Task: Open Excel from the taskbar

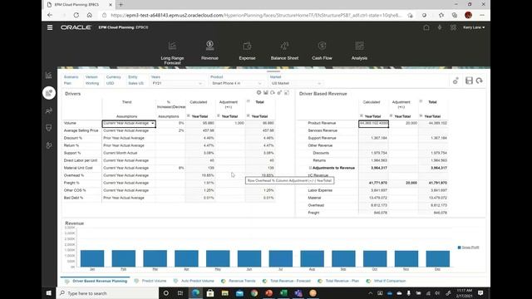Action: (x=283, y=293)
